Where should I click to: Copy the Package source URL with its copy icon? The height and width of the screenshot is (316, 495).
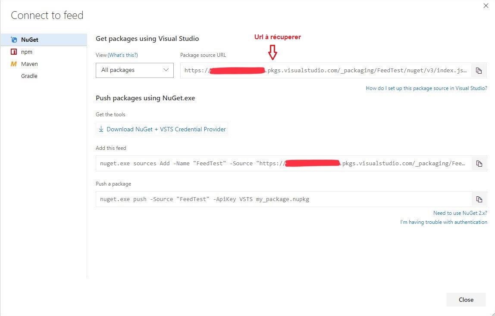[x=479, y=71]
